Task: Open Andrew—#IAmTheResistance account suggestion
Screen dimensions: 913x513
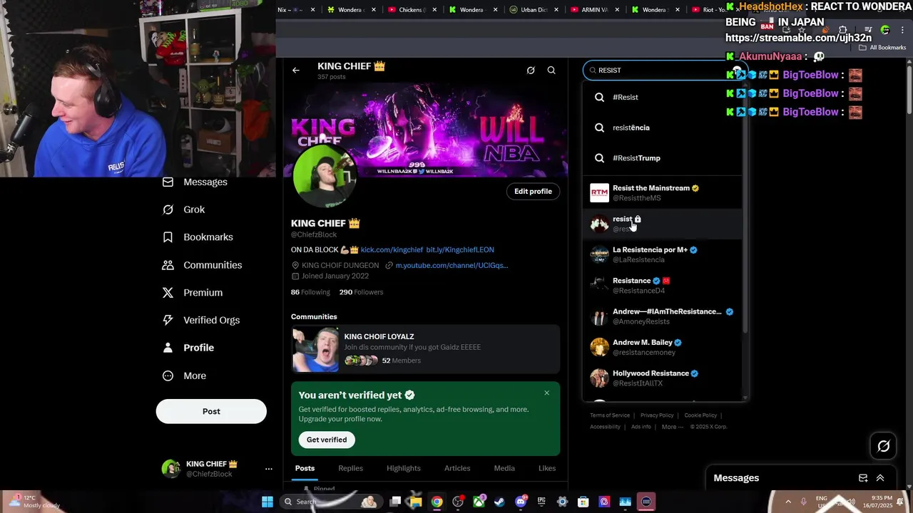Action: pos(663,316)
